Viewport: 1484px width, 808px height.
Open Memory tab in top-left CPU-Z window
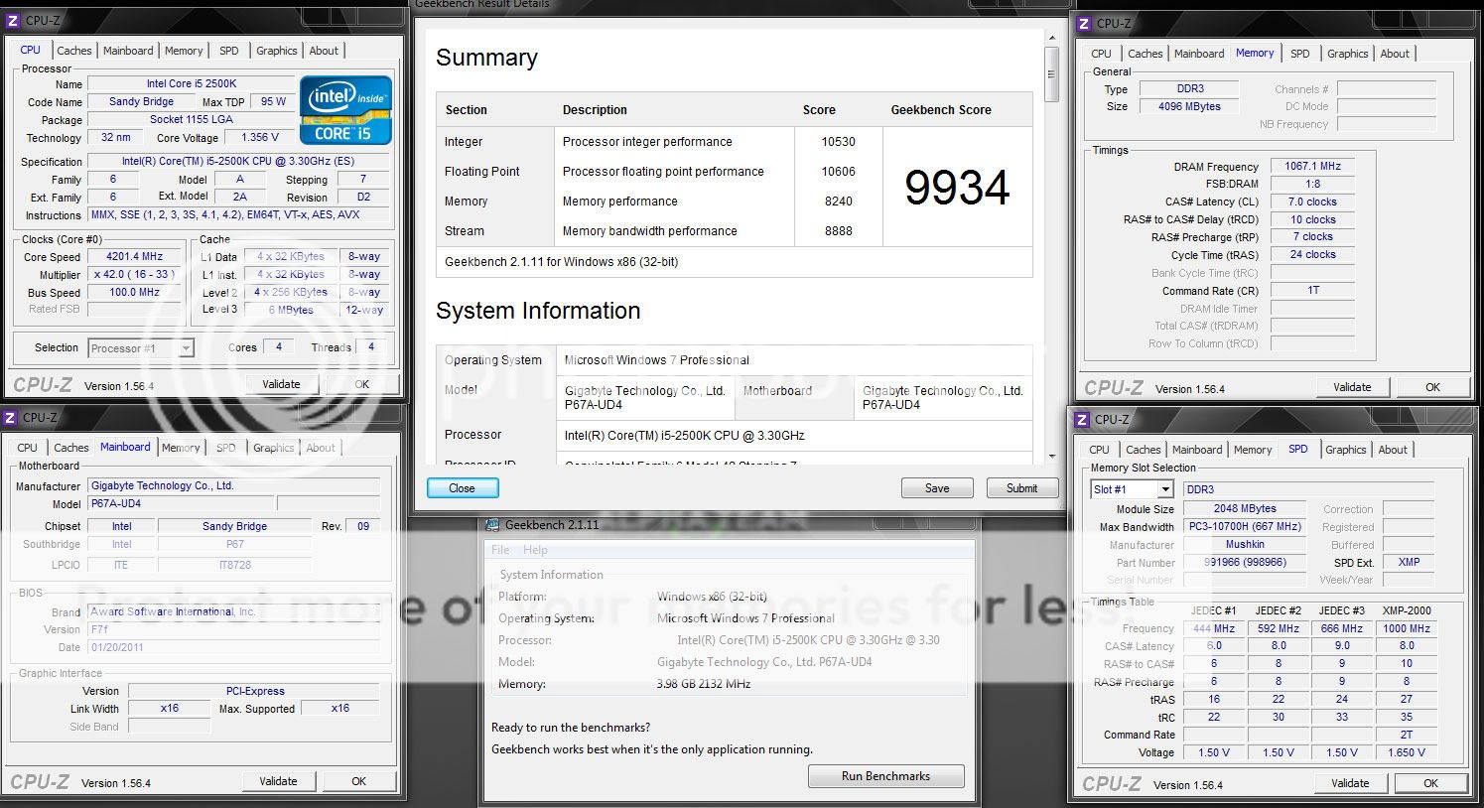(184, 51)
